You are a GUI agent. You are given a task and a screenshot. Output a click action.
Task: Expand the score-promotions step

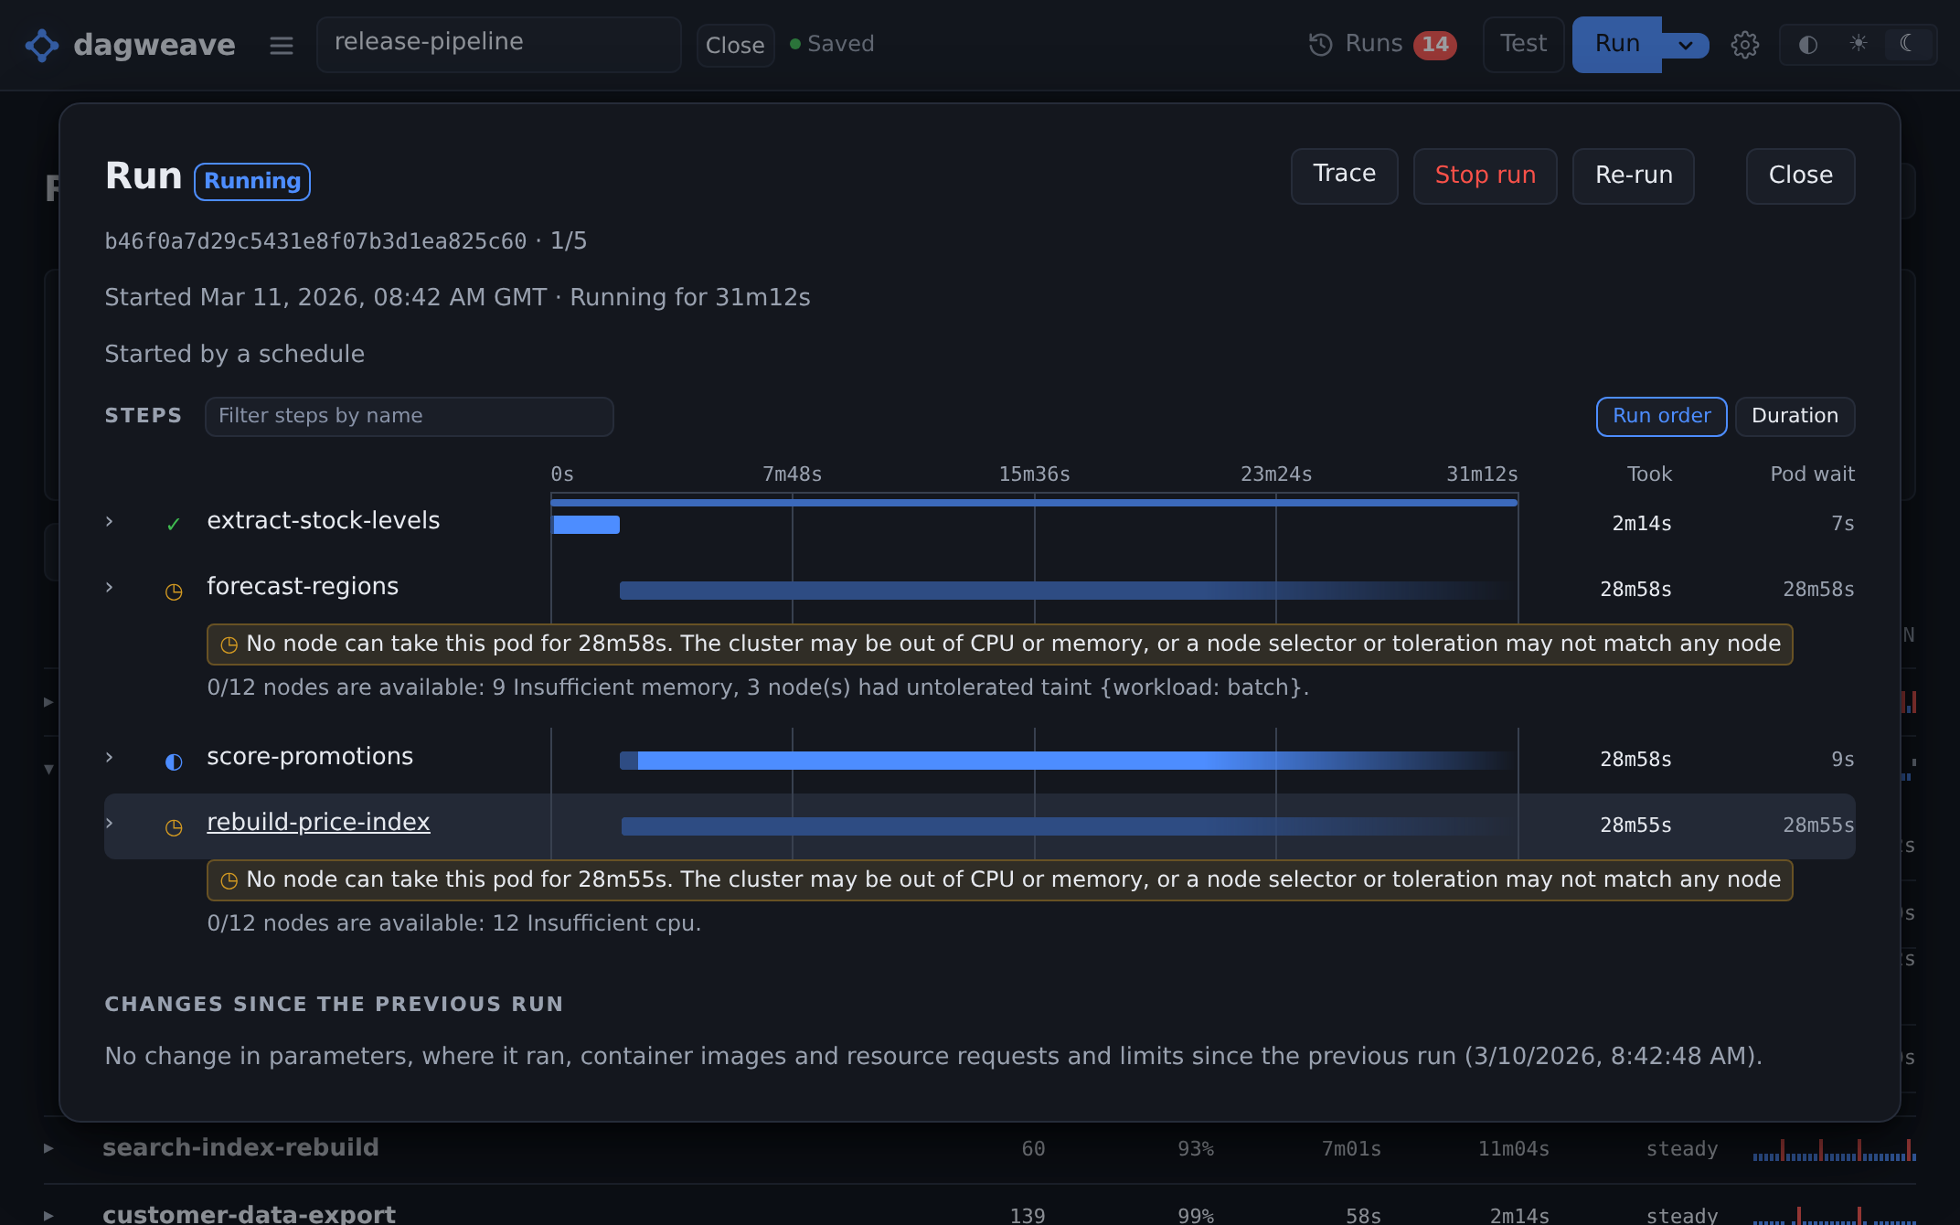[110, 757]
